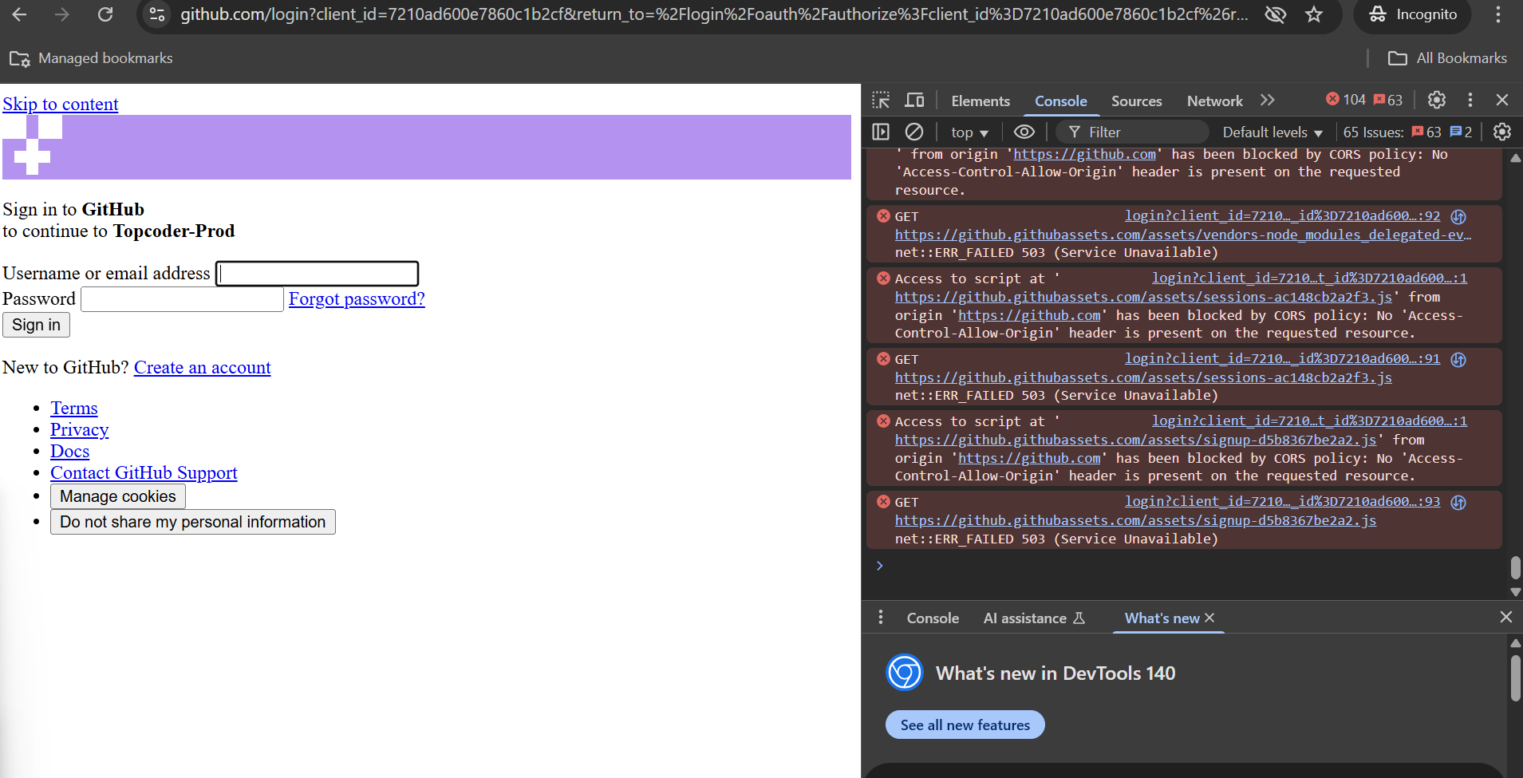
Task: Focus the Password input field
Action: (x=183, y=299)
